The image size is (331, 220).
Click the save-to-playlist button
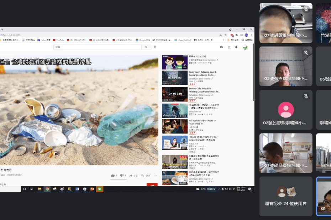coord(146,176)
